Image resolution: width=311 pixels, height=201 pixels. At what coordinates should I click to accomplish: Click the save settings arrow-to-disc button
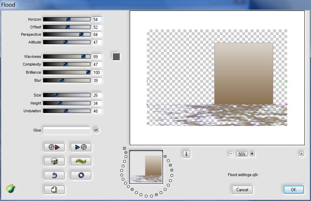coord(81,147)
